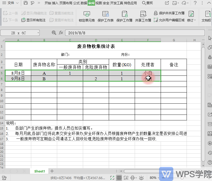Switch to the 视图 tab
This screenshot has width=212, height=181.
(x=98, y=3)
